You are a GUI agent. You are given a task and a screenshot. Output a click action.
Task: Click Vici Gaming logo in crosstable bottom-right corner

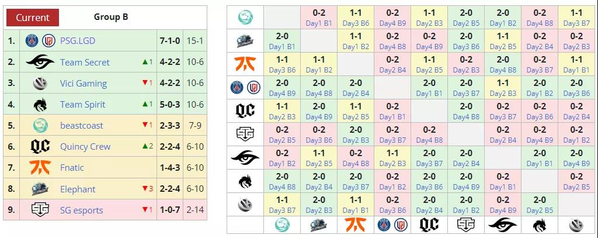click(x=576, y=225)
